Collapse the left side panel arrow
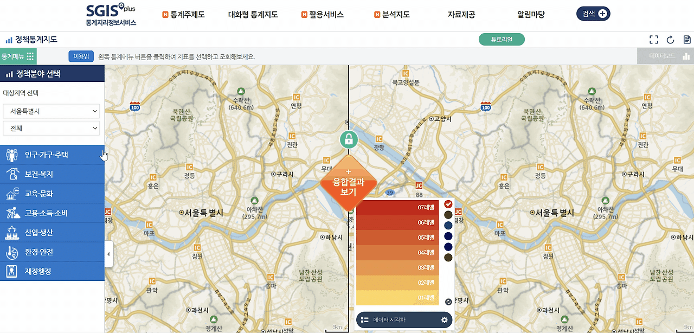 [x=108, y=254]
